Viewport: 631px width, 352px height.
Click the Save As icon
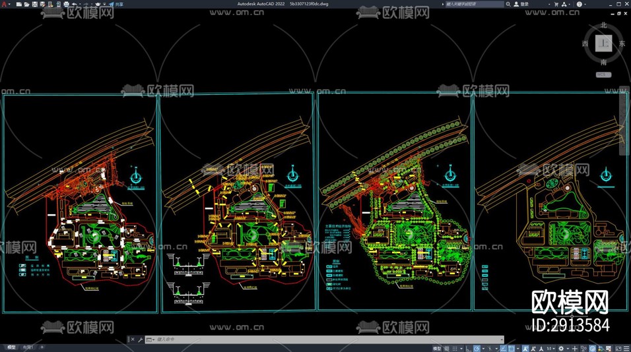42,4
